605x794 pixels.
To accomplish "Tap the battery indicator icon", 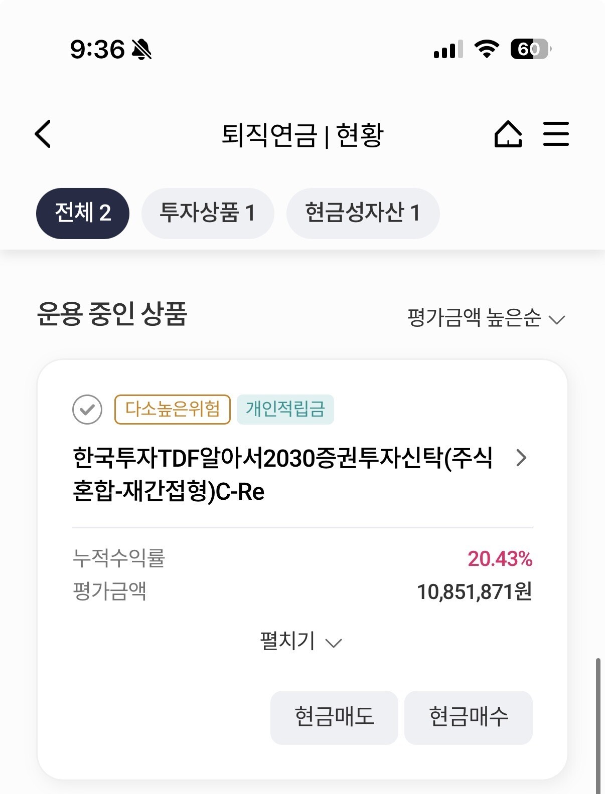I will [x=530, y=49].
